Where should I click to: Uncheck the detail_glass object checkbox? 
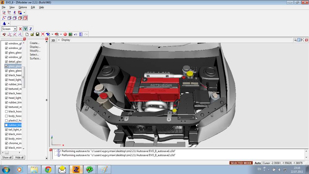click(6, 62)
